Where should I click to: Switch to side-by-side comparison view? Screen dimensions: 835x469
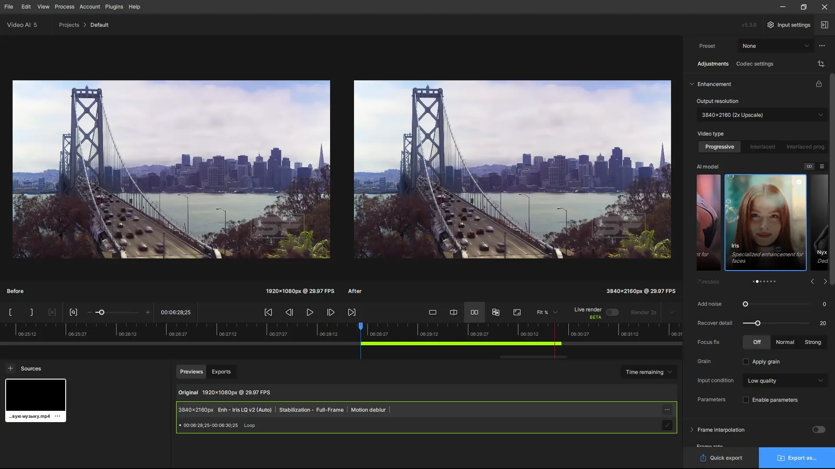click(474, 312)
